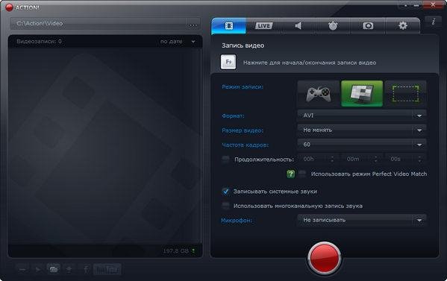Click the export upload arrow icon
Image resolution: width=447 pixels, height=281 pixels.
click(x=69, y=269)
